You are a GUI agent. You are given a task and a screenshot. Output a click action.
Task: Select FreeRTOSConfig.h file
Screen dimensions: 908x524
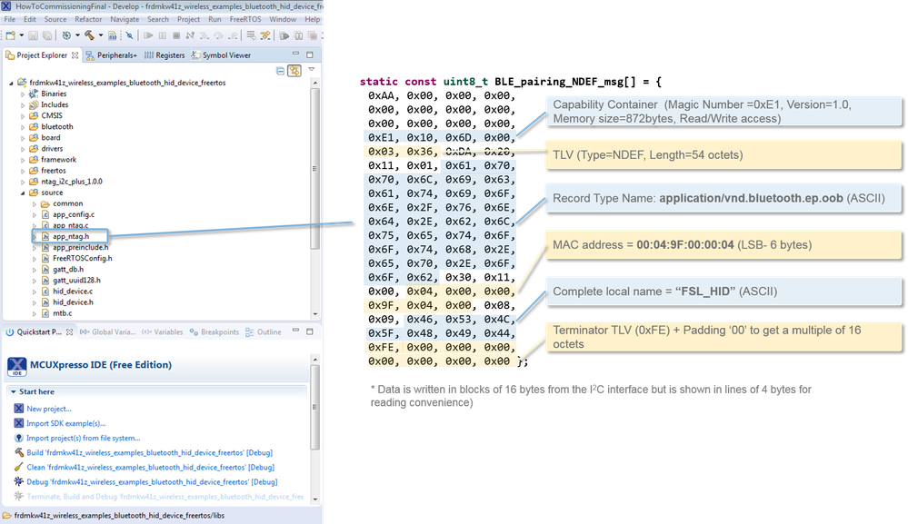82,259
